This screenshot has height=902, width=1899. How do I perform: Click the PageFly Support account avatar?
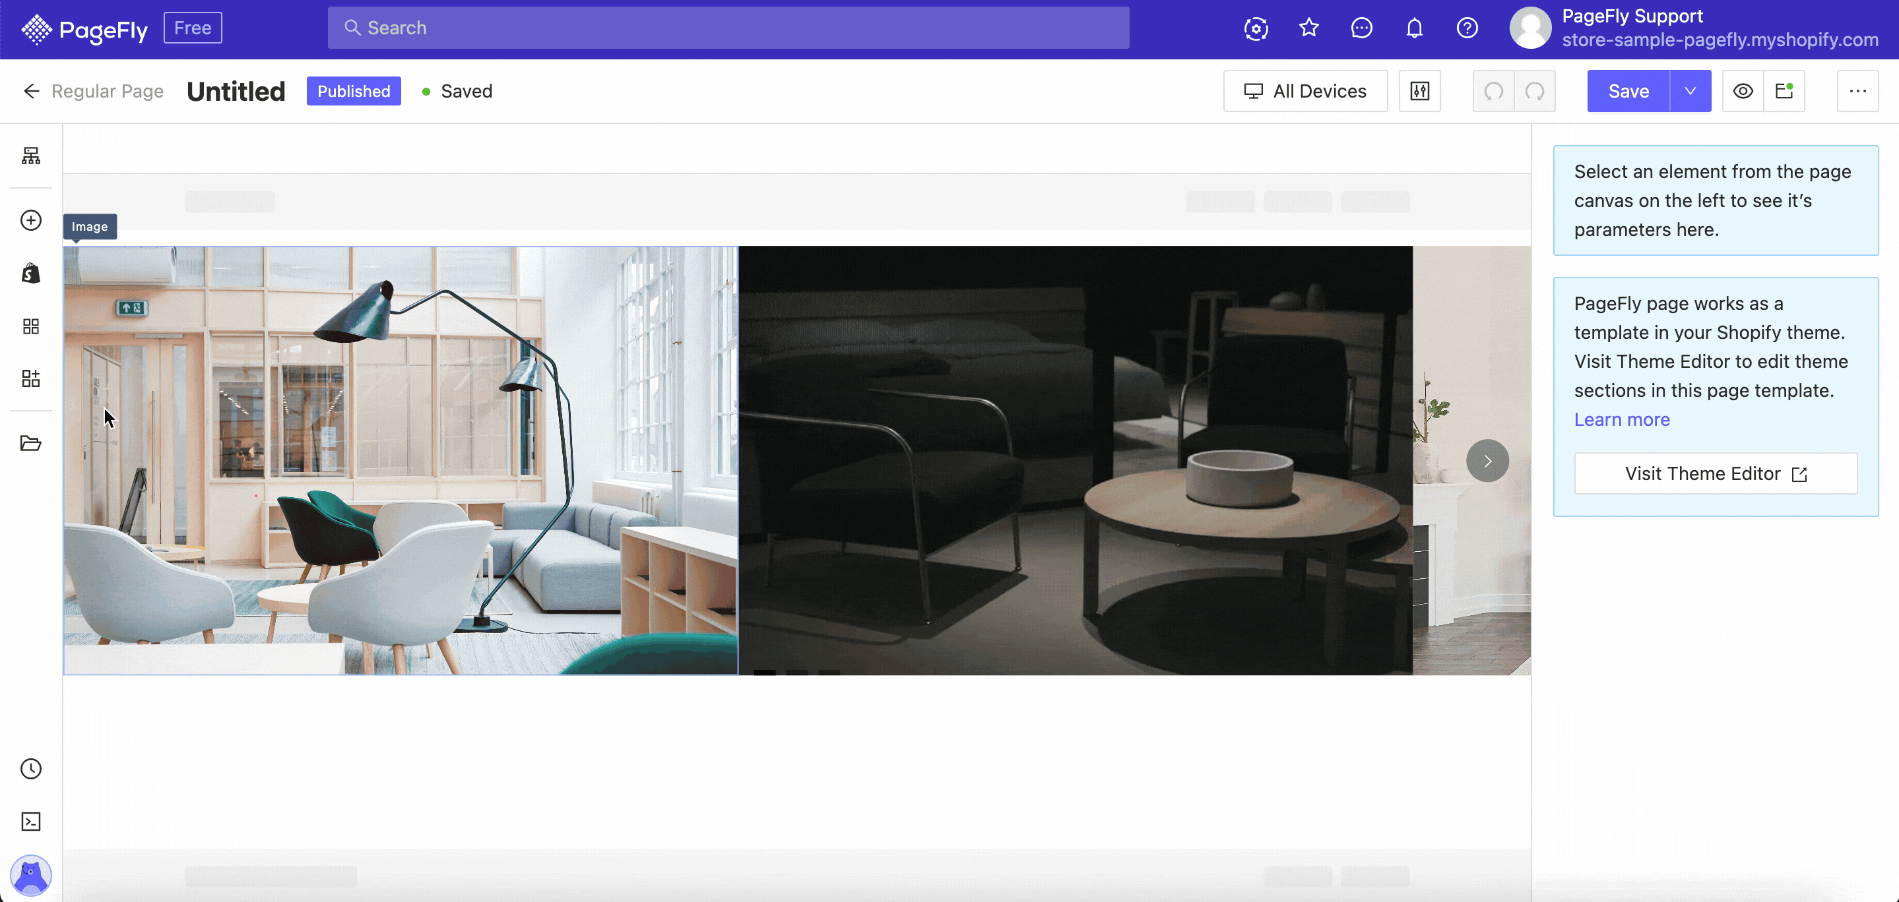tap(1529, 28)
